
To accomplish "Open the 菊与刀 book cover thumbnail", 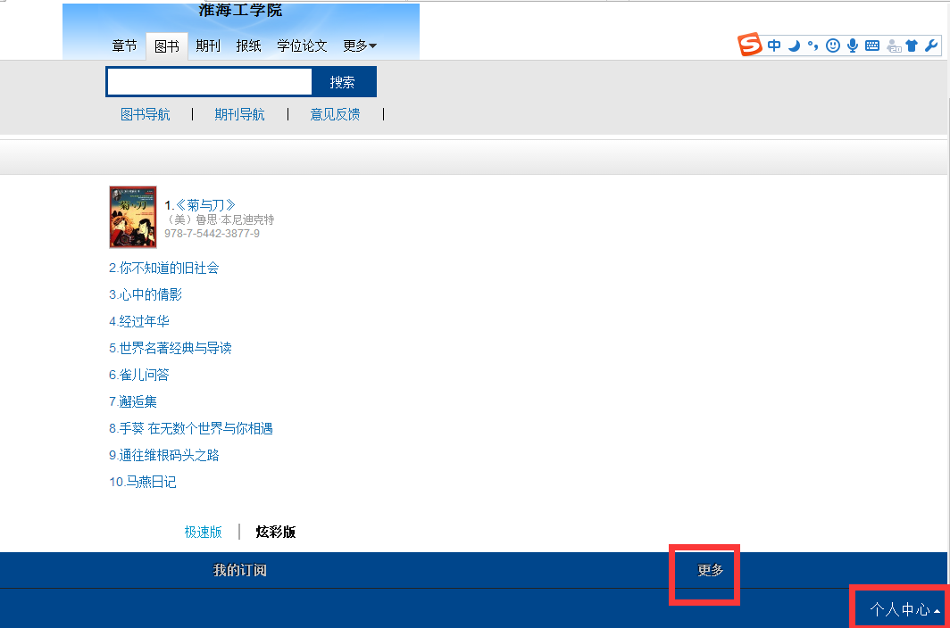I will click(133, 217).
